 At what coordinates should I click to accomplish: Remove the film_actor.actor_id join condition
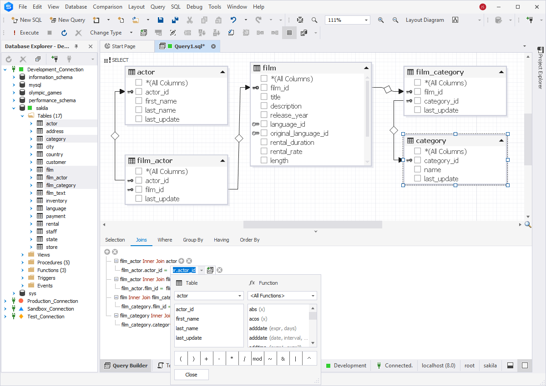click(x=219, y=270)
